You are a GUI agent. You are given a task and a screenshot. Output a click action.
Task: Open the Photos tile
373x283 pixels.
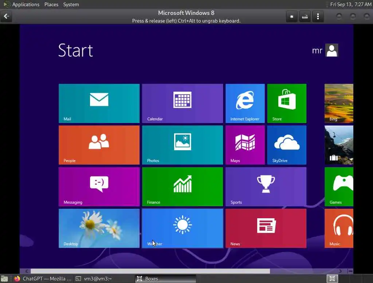pyautogui.click(x=182, y=145)
